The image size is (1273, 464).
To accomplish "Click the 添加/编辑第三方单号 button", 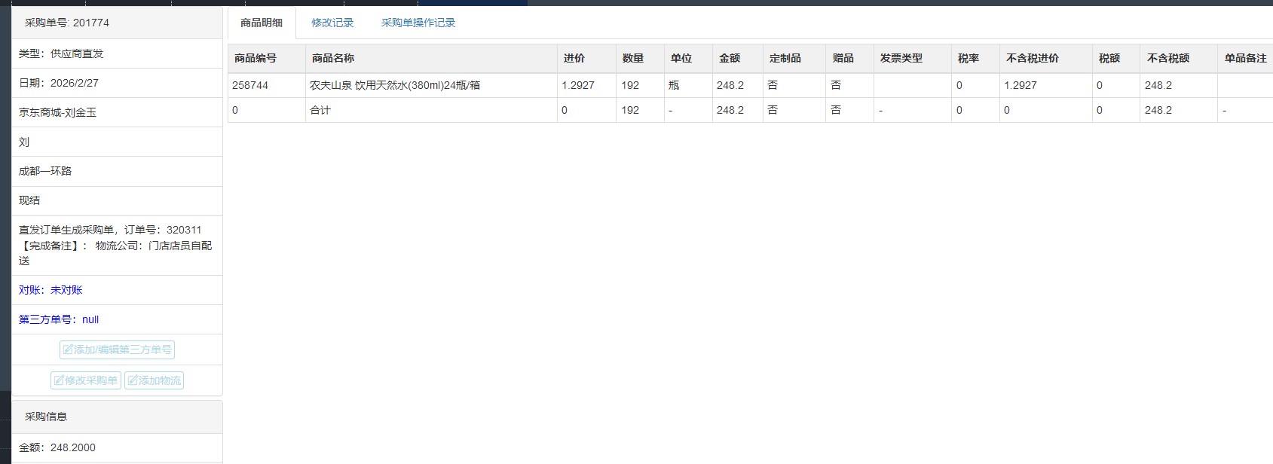I will 117,350.
